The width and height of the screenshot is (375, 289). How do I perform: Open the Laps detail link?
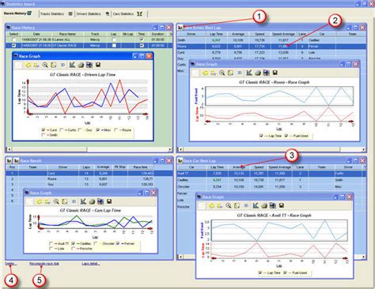point(91,264)
